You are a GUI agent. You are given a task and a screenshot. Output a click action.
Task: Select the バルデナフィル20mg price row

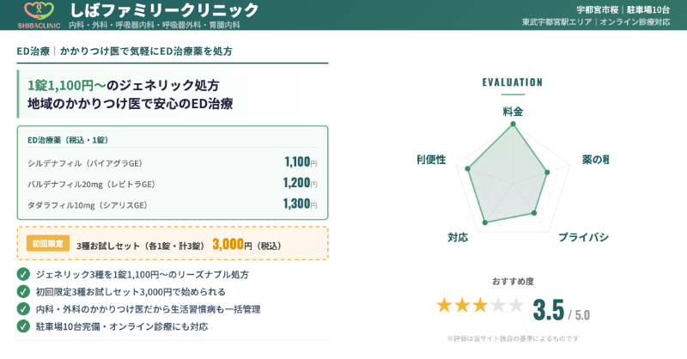pos(172,183)
